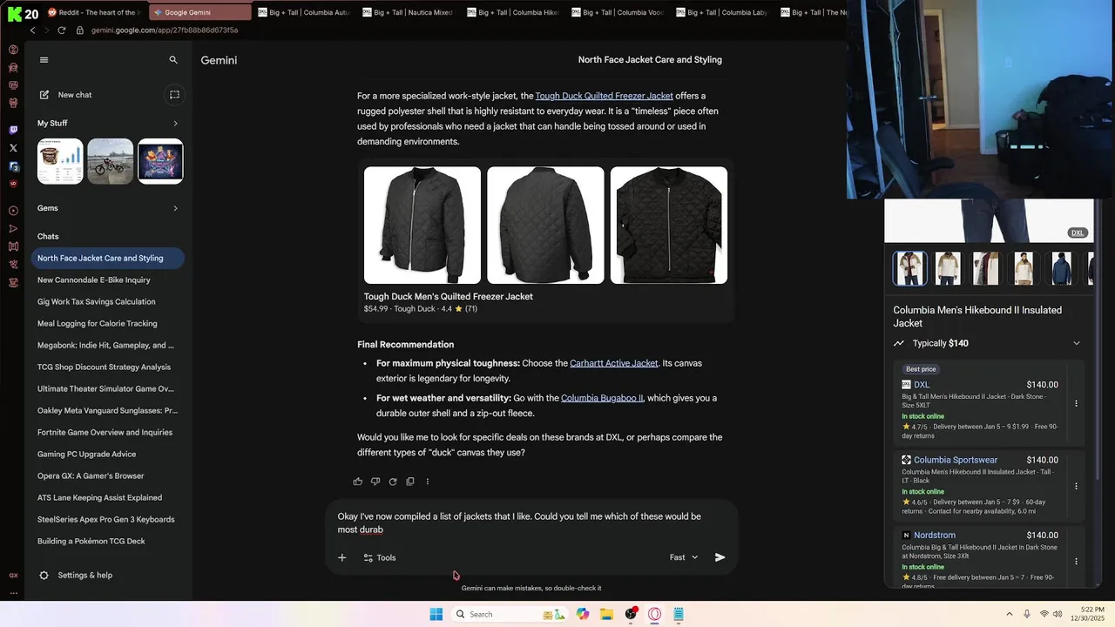This screenshot has width=1115, height=627.
Task: Open three-dot menu for DXL offer
Action: pyautogui.click(x=1076, y=403)
